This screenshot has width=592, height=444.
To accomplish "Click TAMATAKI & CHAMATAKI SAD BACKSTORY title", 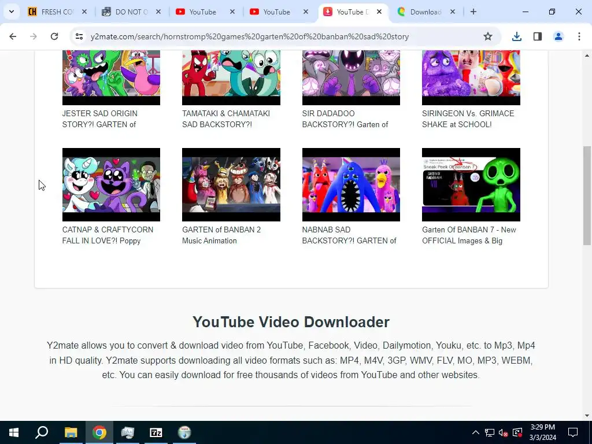I will [x=226, y=119].
